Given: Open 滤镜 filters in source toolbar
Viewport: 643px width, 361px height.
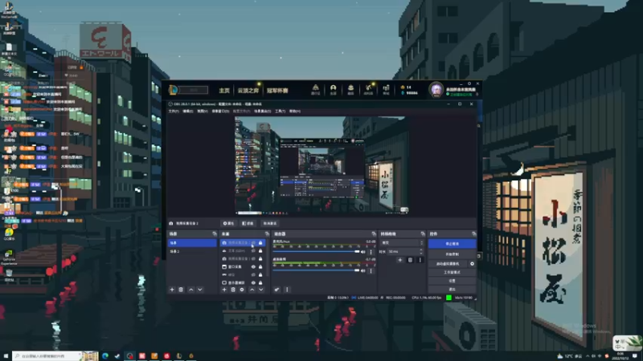Looking at the screenshot, I should [x=248, y=224].
